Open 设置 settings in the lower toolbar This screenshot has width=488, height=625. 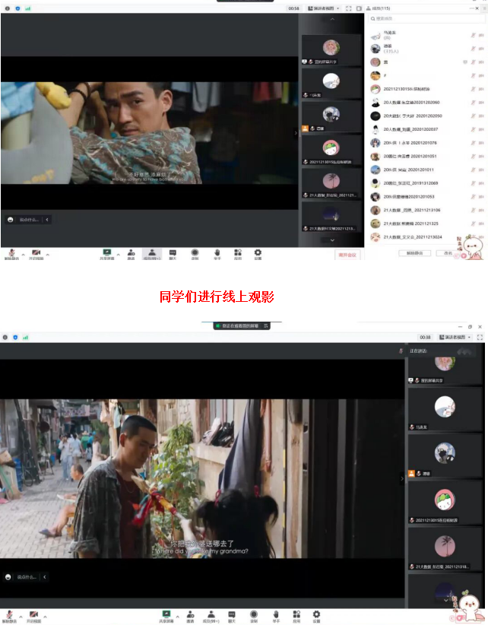[316, 616]
